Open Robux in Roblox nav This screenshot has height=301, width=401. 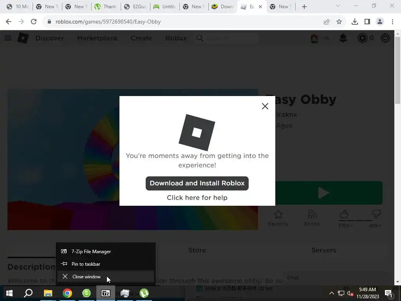(176, 38)
